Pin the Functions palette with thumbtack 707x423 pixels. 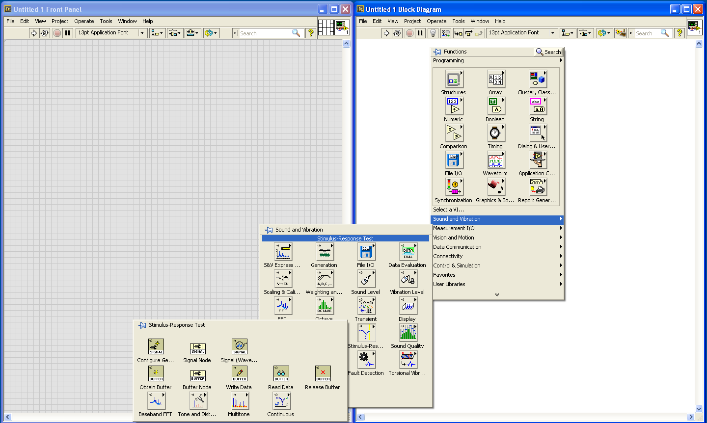[x=437, y=52]
